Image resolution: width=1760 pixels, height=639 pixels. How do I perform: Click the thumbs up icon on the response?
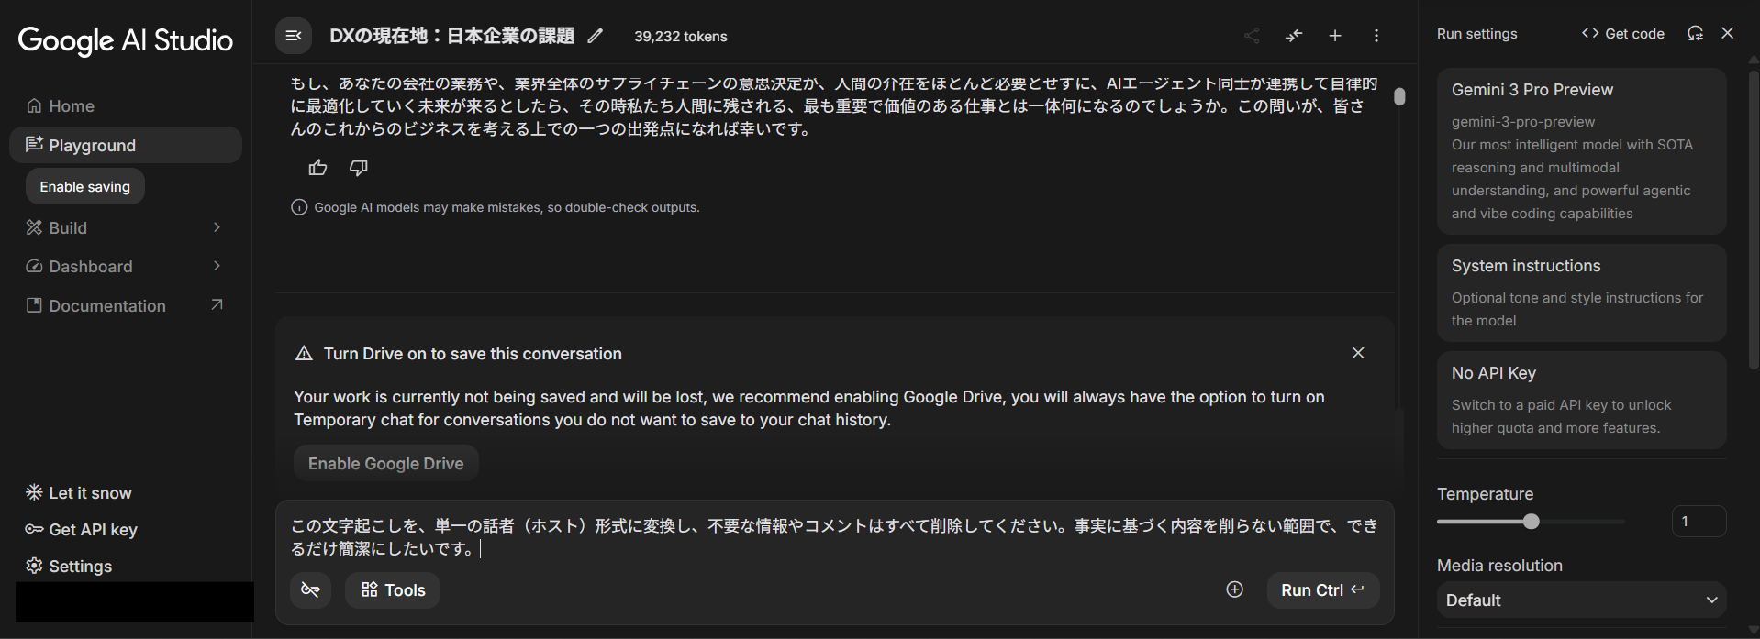pos(317,168)
